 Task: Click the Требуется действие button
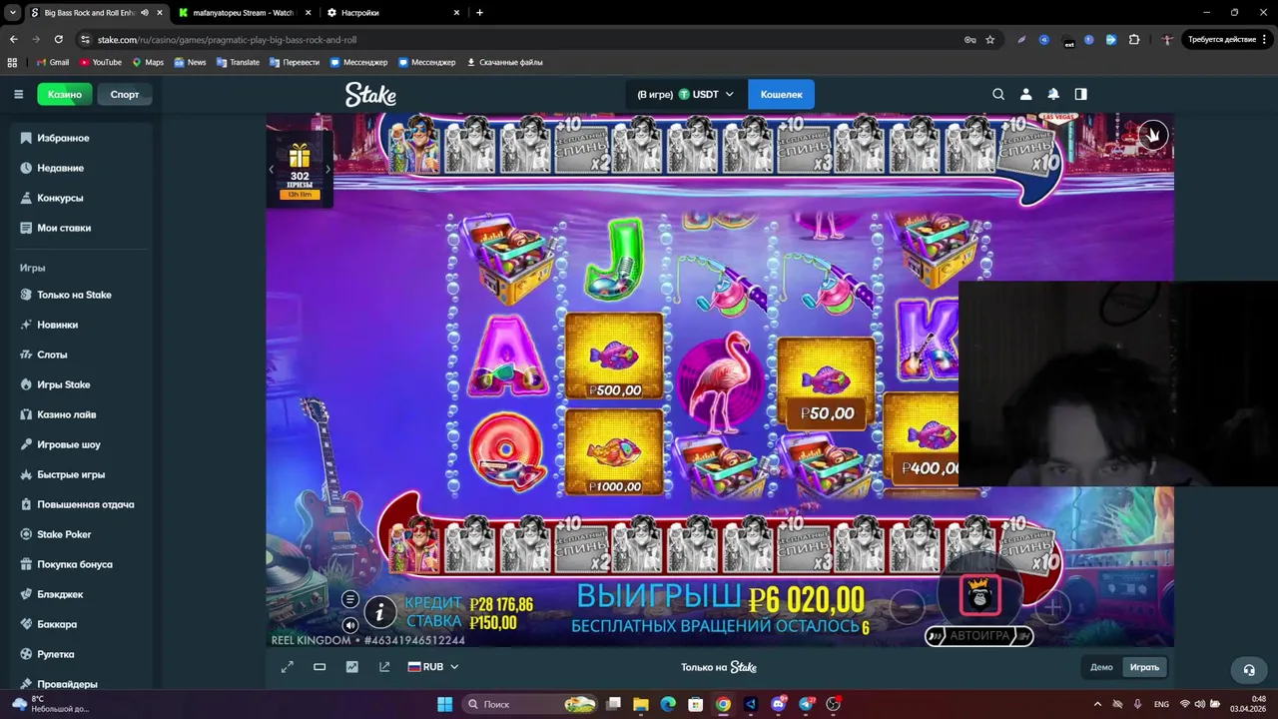coord(1227,40)
